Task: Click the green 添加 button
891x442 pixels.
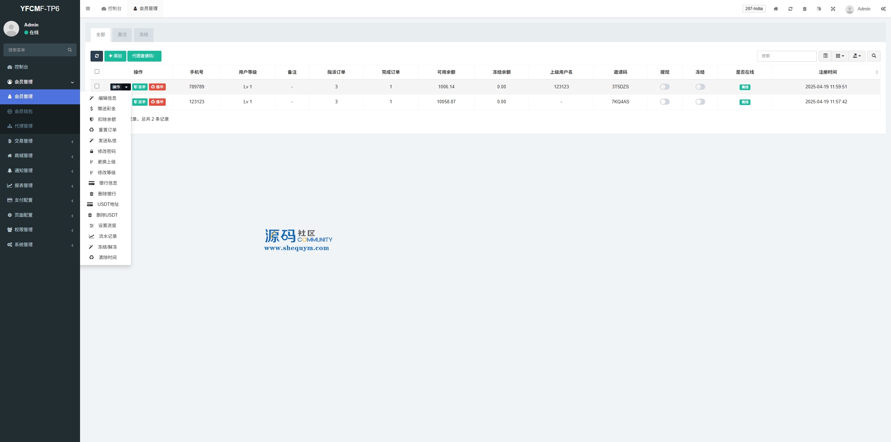Action: [115, 56]
